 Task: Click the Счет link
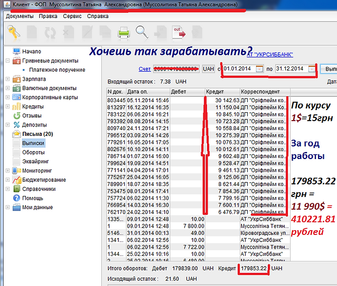145,69
